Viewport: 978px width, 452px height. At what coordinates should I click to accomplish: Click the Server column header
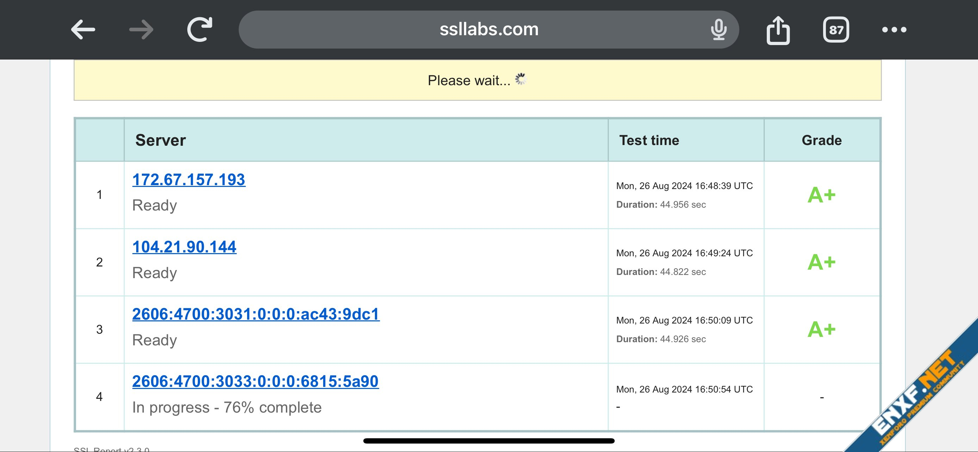[x=161, y=140]
